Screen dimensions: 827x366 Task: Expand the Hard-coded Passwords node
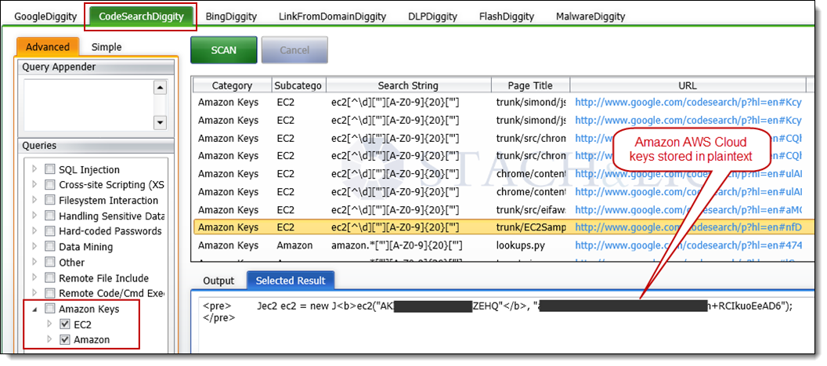[x=34, y=231]
